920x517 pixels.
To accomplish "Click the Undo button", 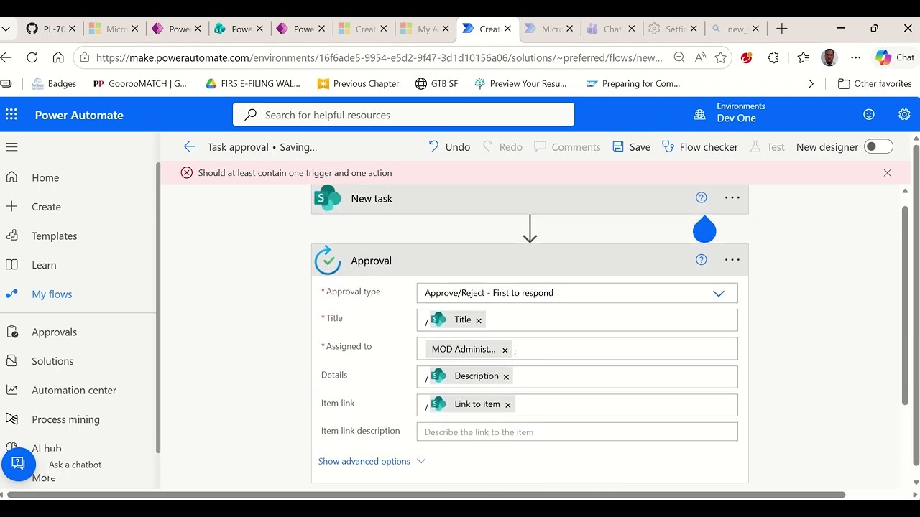I will tap(449, 146).
